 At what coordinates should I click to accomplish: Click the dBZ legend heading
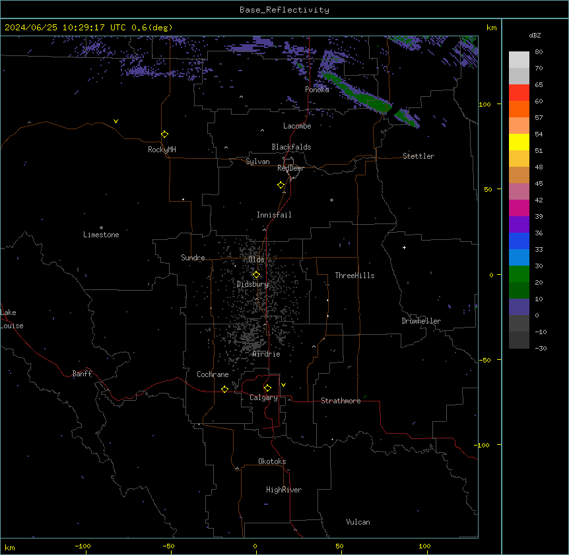pyautogui.click(x=535, y=35)
